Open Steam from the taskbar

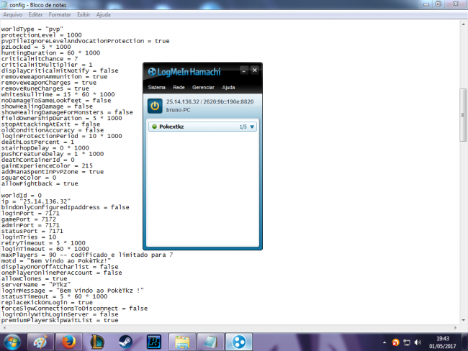click(x=125, y=342)
